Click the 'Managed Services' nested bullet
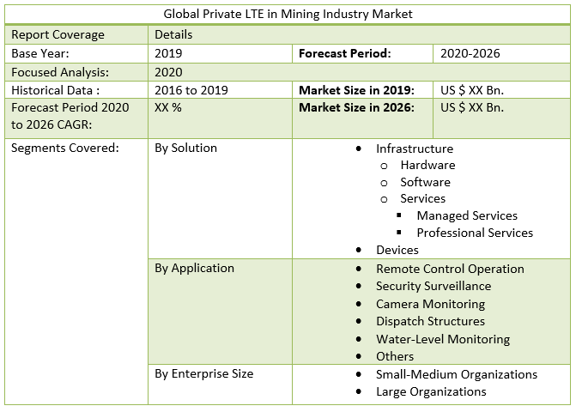Viewport: 576px width, 412px height. [x=467, y=215]
